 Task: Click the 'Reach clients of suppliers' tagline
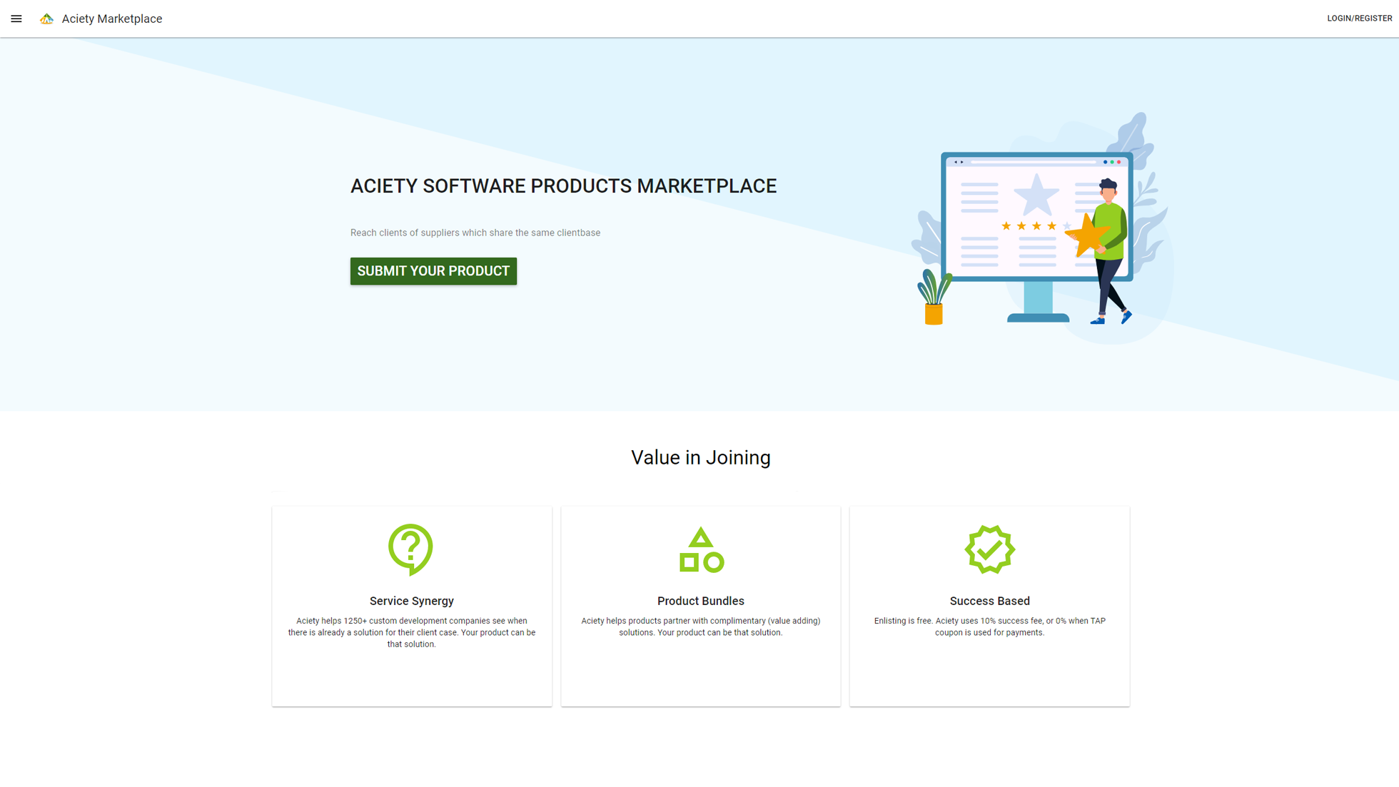pyautogui.click(x=475, y=233)
